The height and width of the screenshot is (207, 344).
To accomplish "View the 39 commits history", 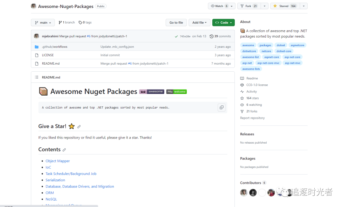I will pyautogui.click(x=220, y=36).
